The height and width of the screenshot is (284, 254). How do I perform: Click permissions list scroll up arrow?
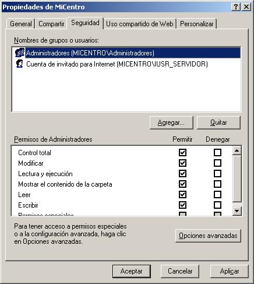tap(237, 150)
